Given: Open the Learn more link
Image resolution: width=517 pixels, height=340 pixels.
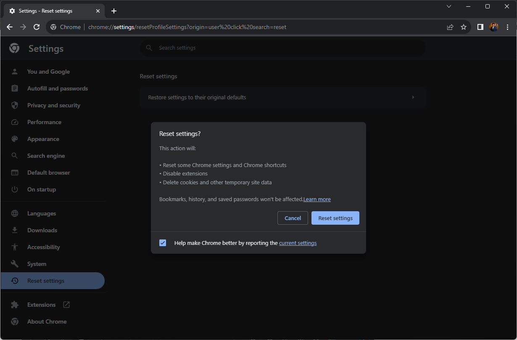Looking at the screenshot, I should tap(317, 199).
